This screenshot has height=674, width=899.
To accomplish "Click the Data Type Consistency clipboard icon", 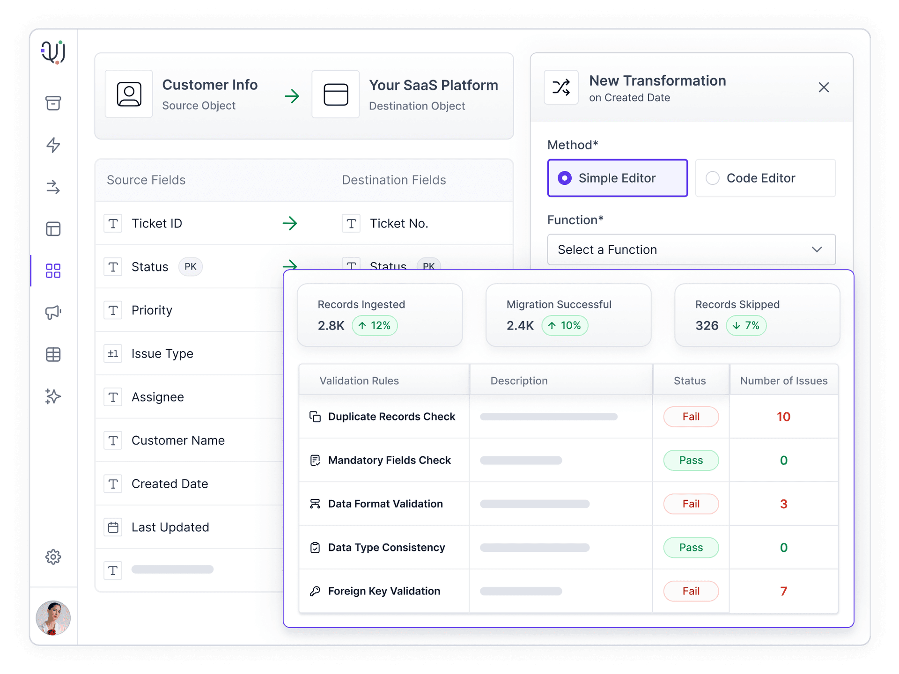I will tap(315, 548).
